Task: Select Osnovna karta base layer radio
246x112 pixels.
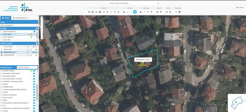Action: coord(2,31)
